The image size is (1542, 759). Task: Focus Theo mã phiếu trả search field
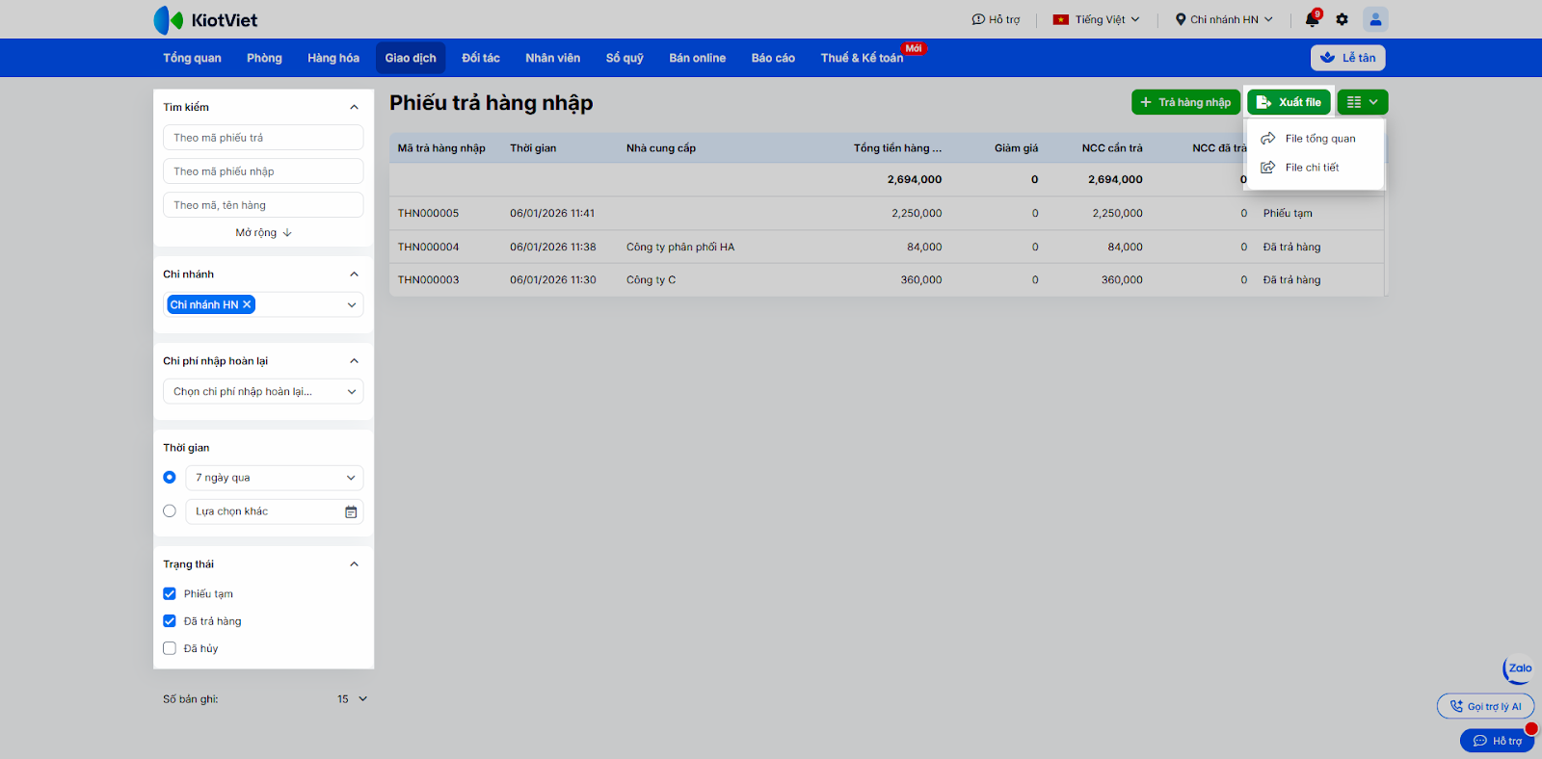(x=263, y=138)
